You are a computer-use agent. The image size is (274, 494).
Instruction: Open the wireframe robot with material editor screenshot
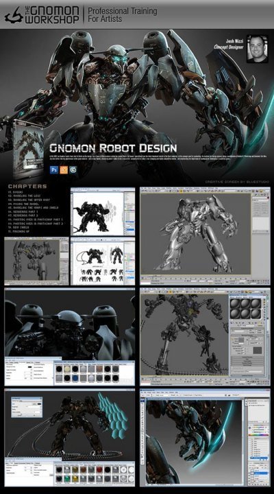pyautogui.click(x=205, y=336)
